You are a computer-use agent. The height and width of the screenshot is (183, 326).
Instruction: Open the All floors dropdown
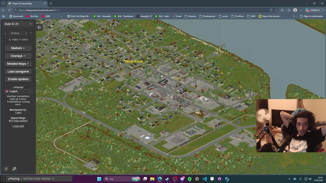pos(18,33)
